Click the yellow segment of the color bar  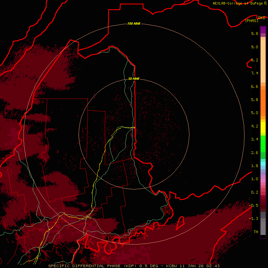(263, 127)
